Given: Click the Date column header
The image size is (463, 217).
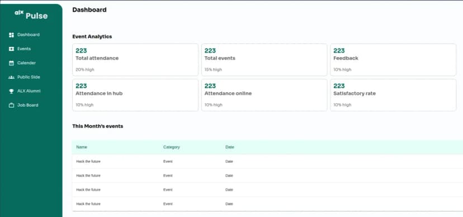Looking at the screenshot, I should click(230, 147).
